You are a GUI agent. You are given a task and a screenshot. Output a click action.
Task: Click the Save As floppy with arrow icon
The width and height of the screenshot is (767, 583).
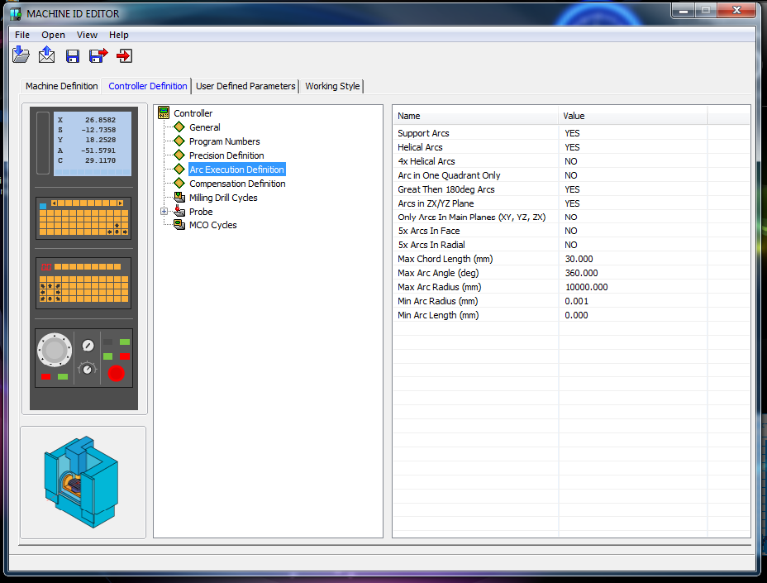coord(98,55)
